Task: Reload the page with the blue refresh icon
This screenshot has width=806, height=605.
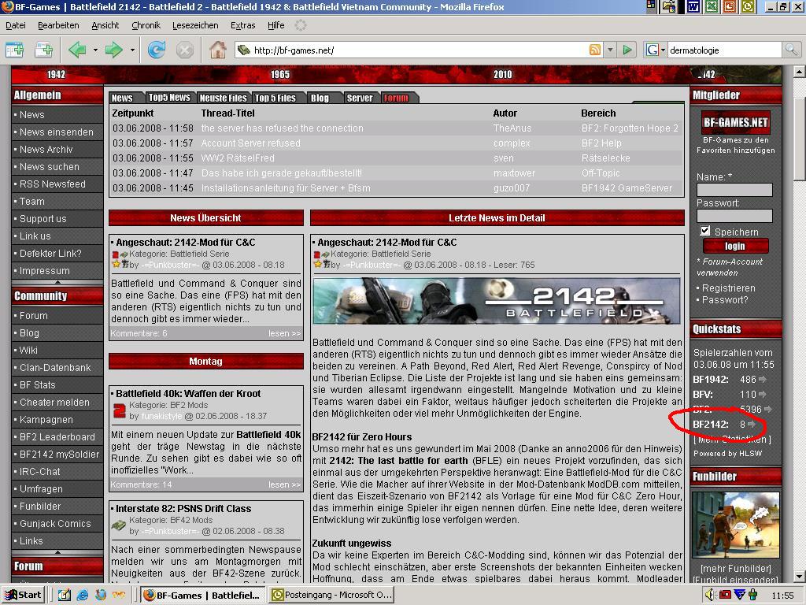Action: point(157,50)
